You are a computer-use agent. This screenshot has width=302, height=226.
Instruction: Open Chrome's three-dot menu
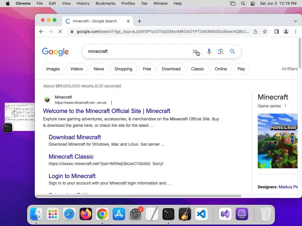tap(296, 31)
